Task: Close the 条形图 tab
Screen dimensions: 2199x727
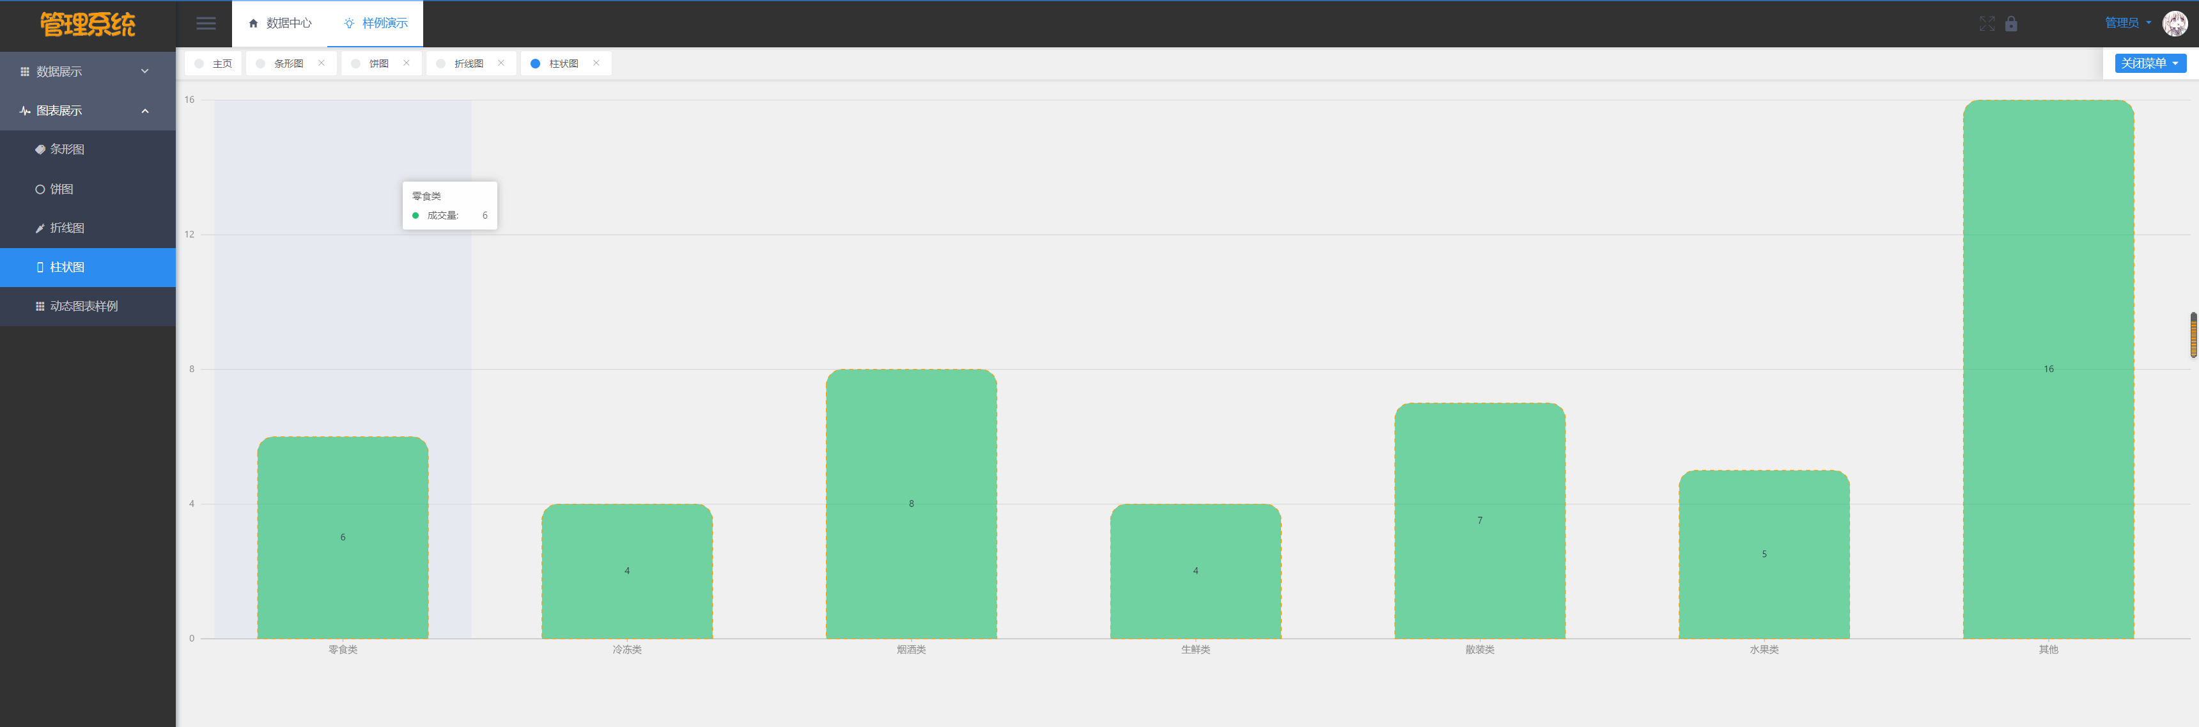Action: click(x=322, y=63)
